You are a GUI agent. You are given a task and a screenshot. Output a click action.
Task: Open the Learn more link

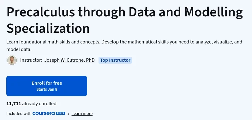click(82, 114)
